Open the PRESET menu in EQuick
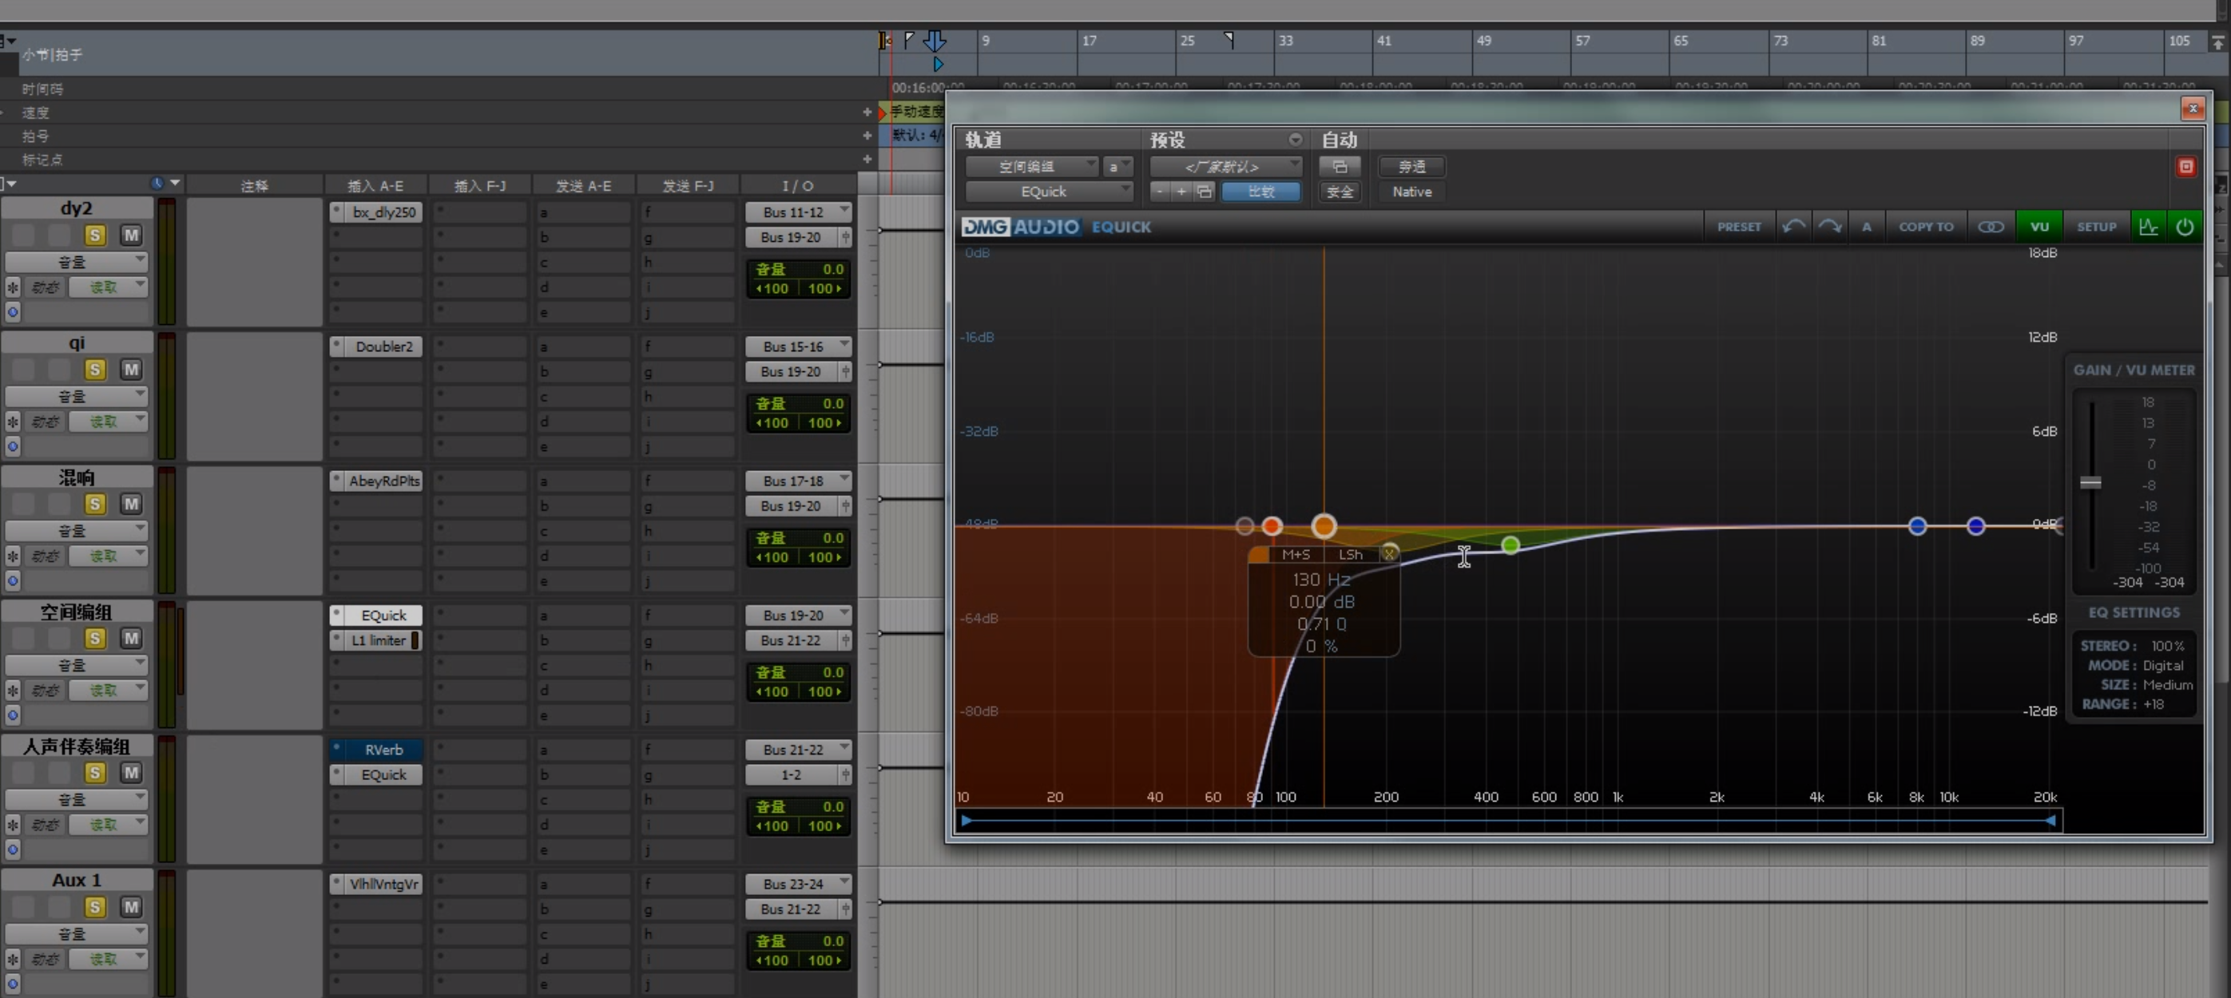Image resolution: width=2231 pixels, height=998 pixels. pyautogui.click(x=1738, y=227)
